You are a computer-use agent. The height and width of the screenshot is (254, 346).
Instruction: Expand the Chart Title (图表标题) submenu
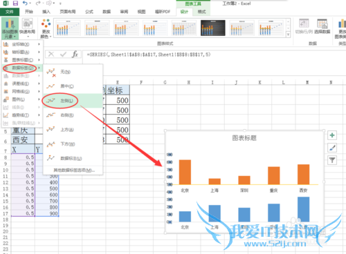(x=22, y=60)
